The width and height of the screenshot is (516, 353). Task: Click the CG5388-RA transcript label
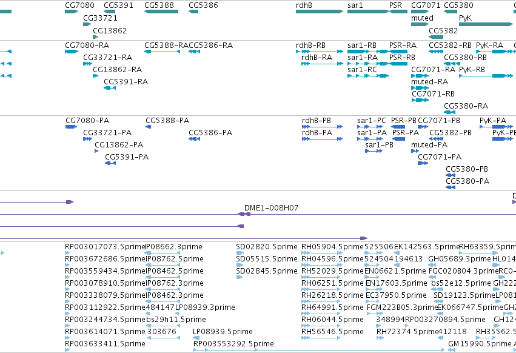[x=166, y=45]
